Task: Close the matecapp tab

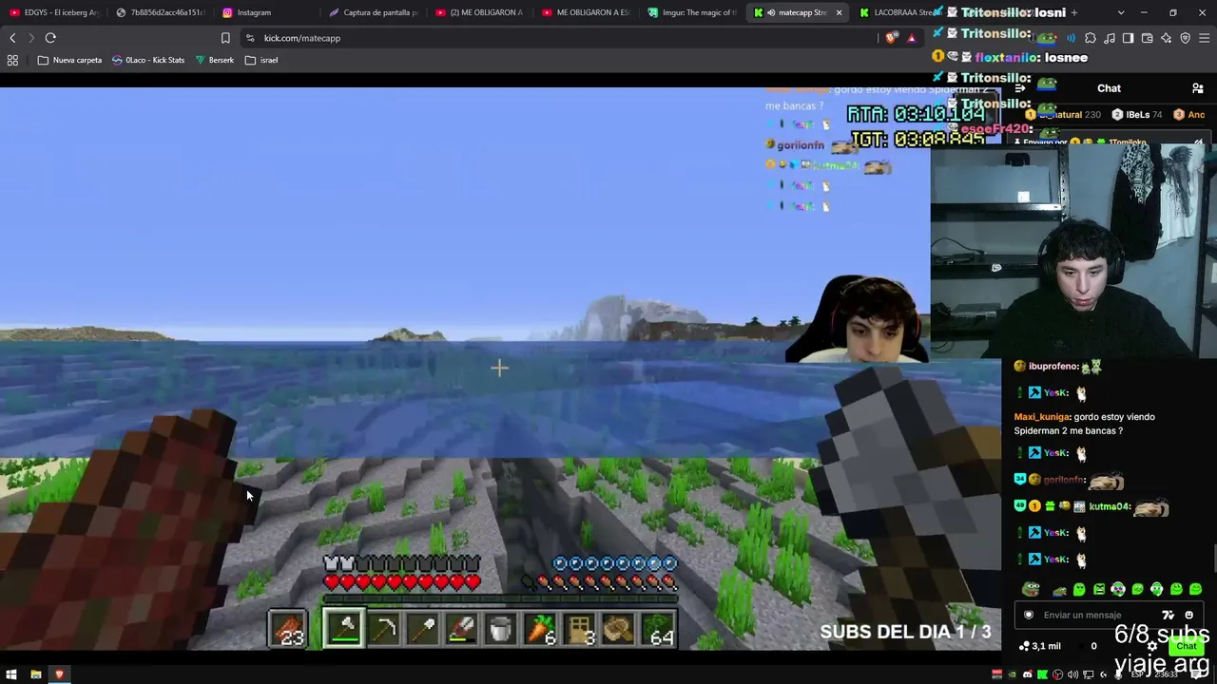Action: pyautogui.click(x=839, y=12)
